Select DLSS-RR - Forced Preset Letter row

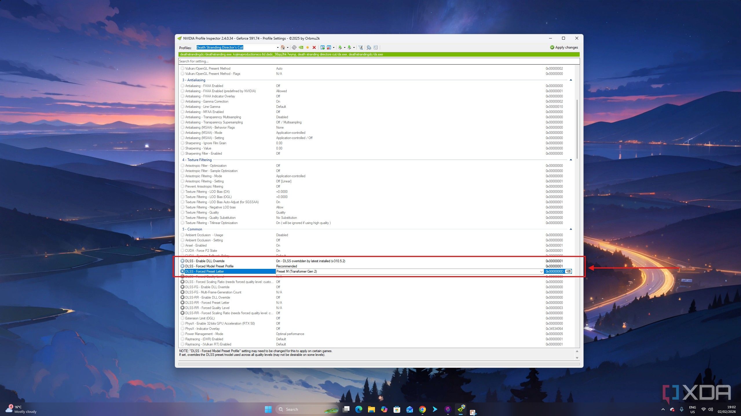376,303
